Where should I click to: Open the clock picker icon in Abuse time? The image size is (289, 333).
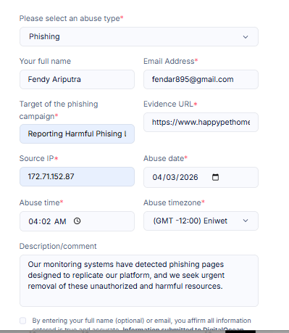coord(77,221)
